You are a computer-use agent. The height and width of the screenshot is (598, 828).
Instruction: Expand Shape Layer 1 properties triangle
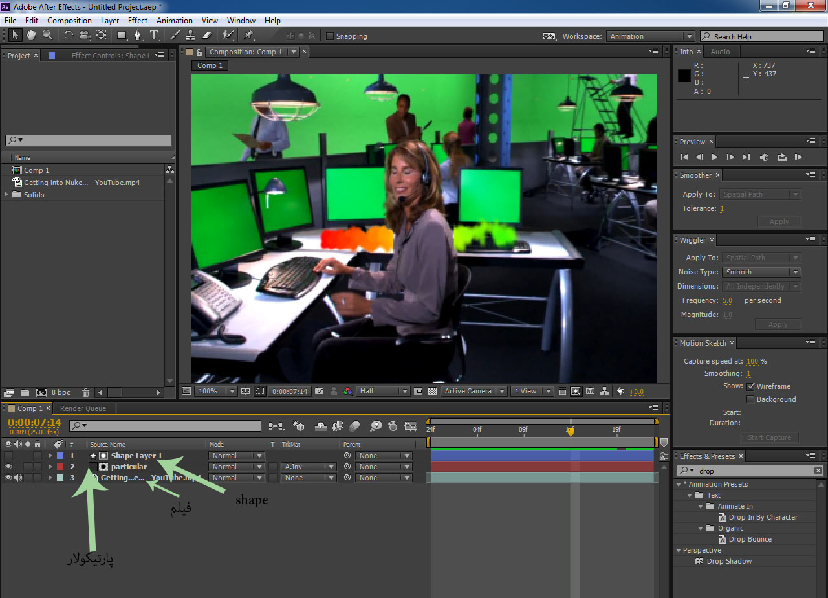coord(50,456)
